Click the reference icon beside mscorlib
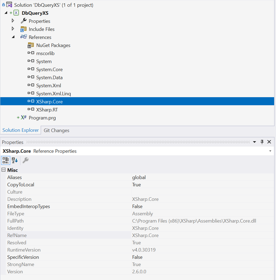 pos(31,53)
